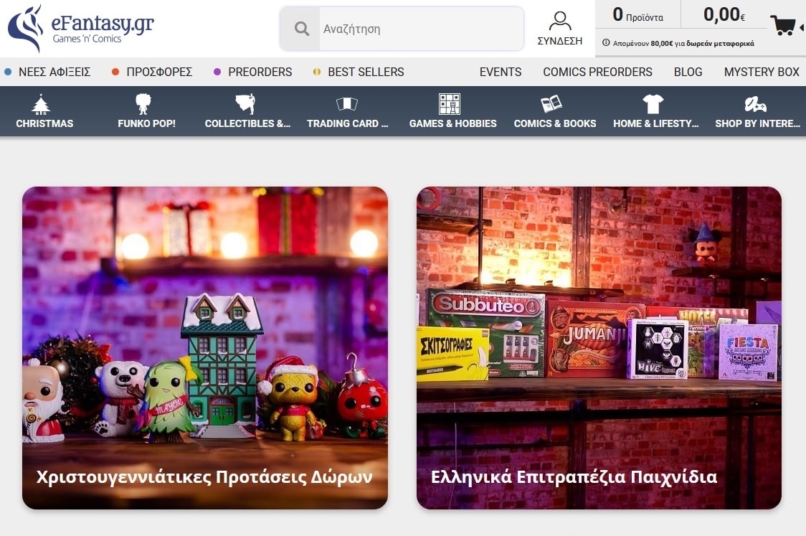Image resolution: width=806 pixels, height=536 pixels.
Task: Click the free shipping info icon
Action: [x=606, y=43]
